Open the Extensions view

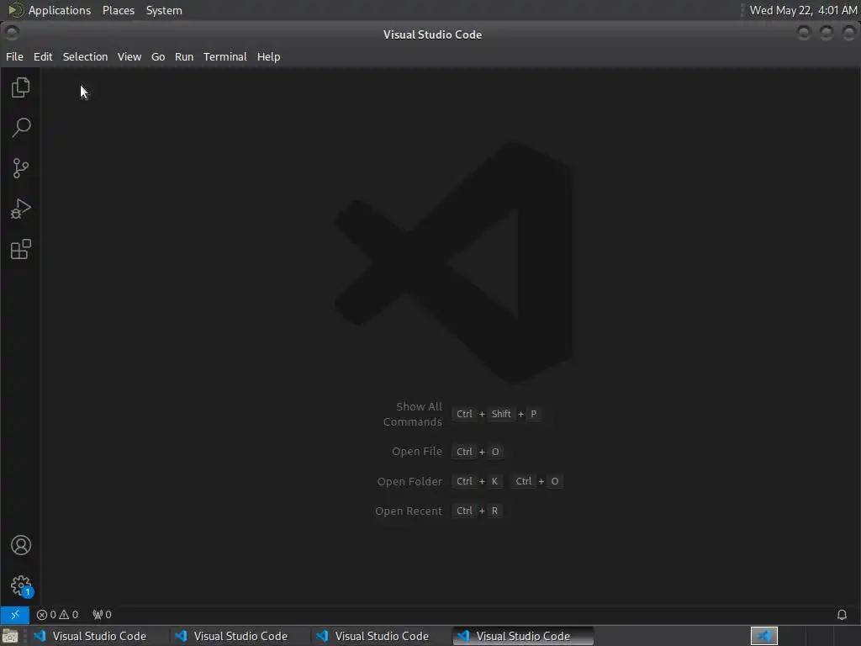click(x=20, y=249)
